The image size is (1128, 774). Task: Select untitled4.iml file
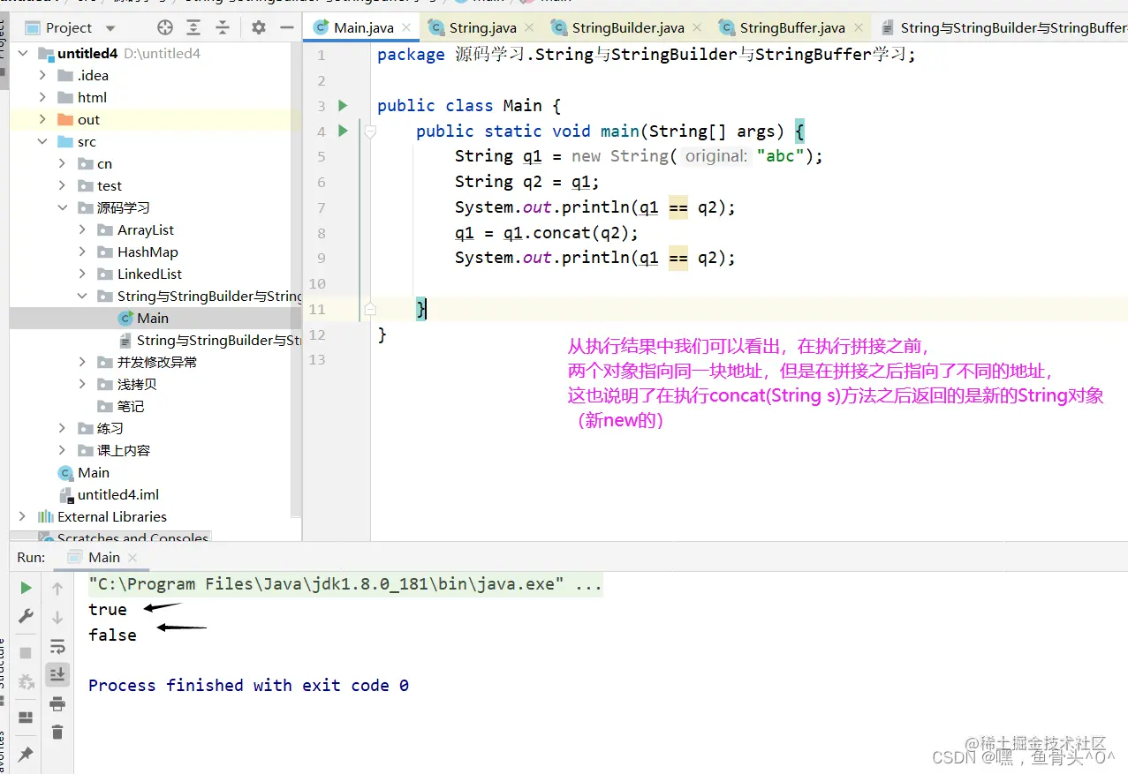tap(109, 495)
